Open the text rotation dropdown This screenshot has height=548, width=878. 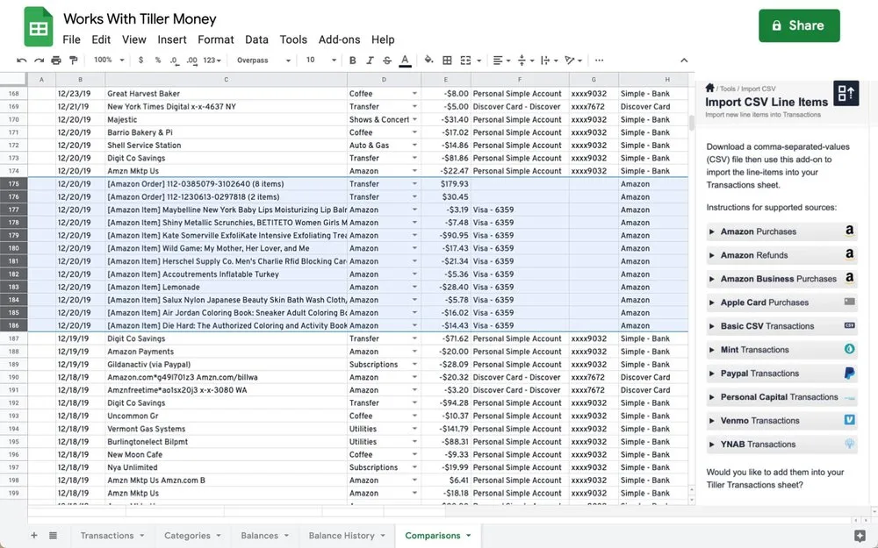(x=572, y=60)
